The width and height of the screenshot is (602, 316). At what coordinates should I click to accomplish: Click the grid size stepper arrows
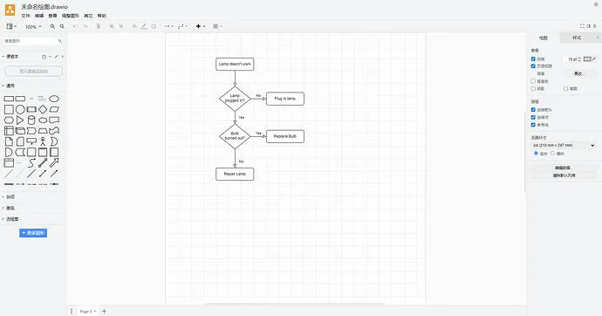tap(579, 59)
